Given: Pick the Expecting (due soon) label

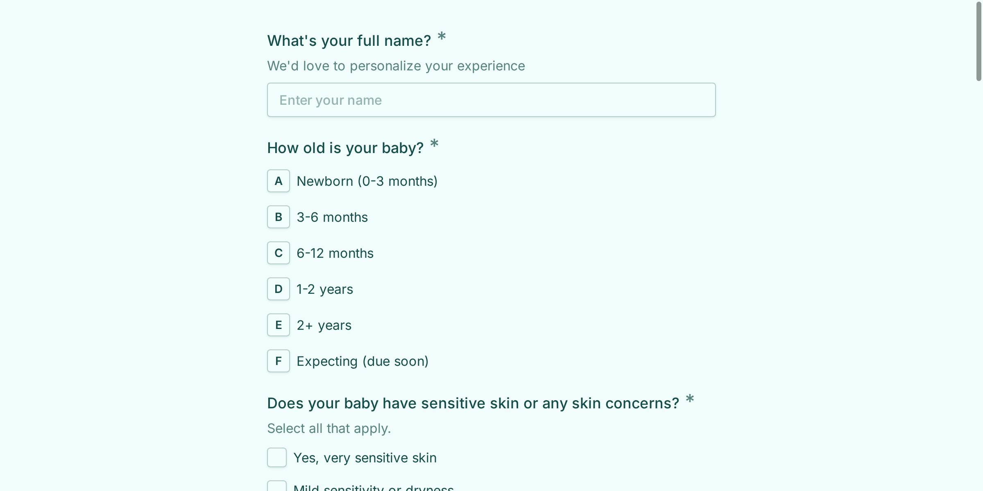Looking at the screenshot, I should (x=362, y=361).
